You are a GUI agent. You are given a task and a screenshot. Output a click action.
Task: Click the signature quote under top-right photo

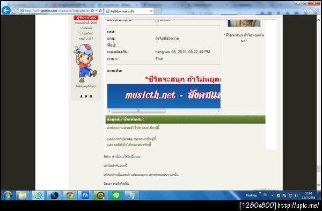[244, 38]
